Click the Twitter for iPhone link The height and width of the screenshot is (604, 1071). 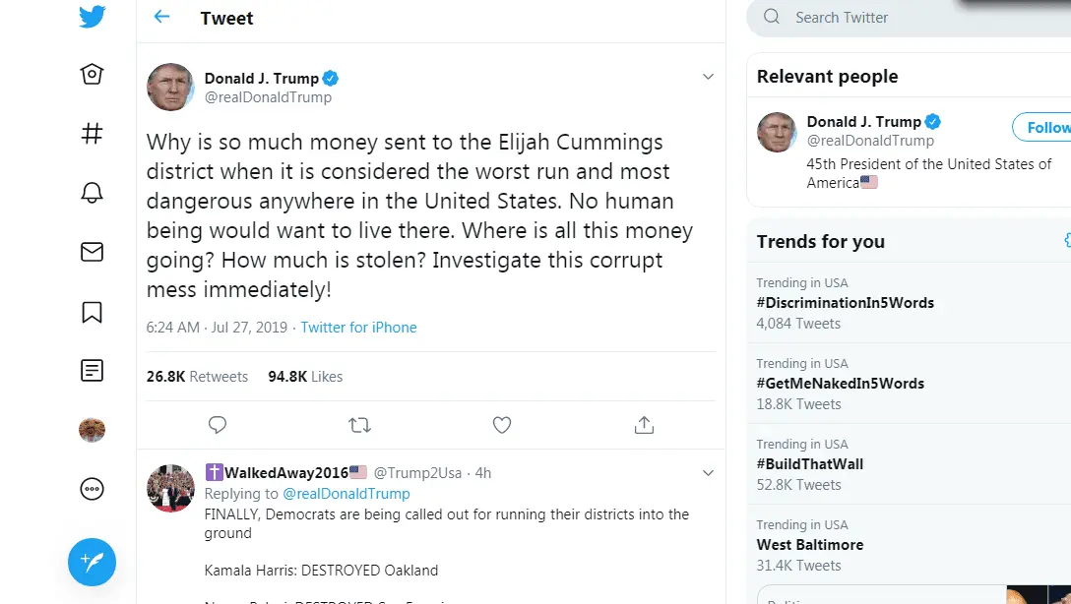[x=358, y=328]
